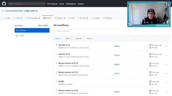Screen dimensions: 172x96
Task: Open kebab menu for Version 0.5.4 buildx #12
Action: 166,46
